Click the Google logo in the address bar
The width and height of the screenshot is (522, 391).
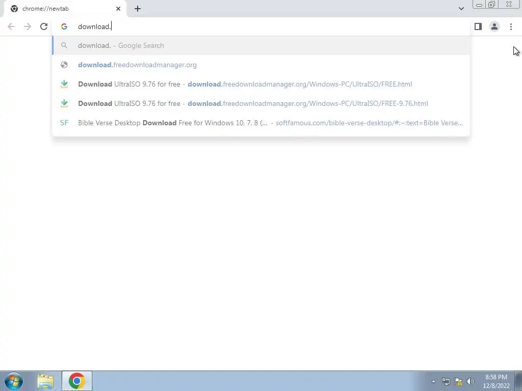click(64, 26)
